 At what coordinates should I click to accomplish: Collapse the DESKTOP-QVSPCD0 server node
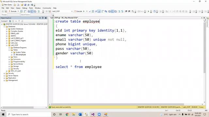[2, 24]
